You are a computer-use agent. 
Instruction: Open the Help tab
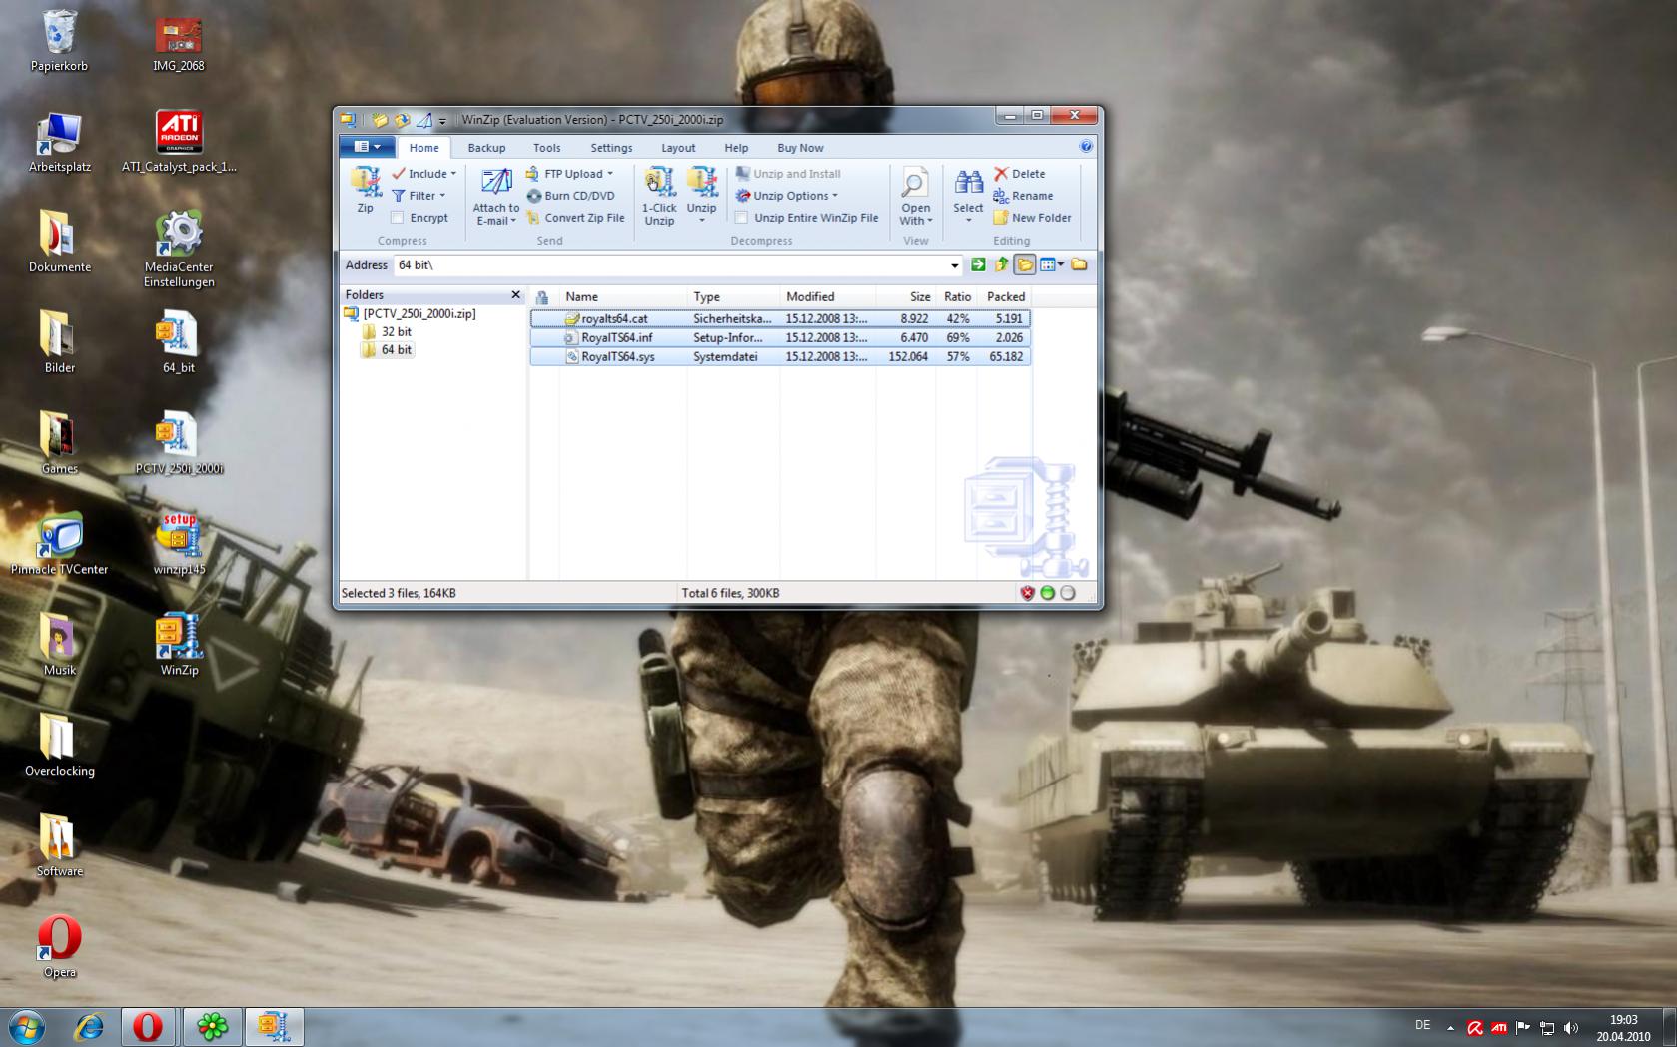click(736, 148)
